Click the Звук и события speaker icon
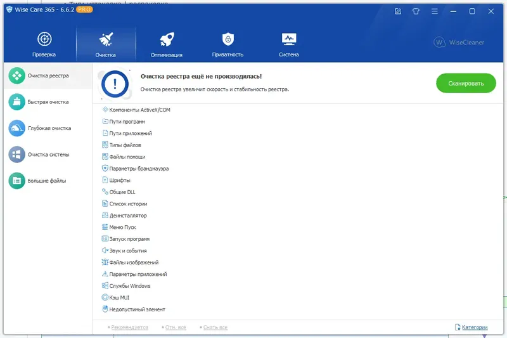Viewport: 507px width, 338px height. point(105,250)
